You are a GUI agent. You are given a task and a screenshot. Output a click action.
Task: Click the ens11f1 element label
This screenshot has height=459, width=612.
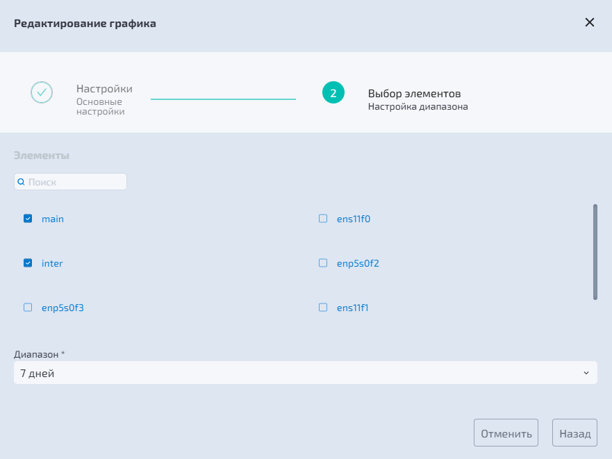(x=352, y=308)
